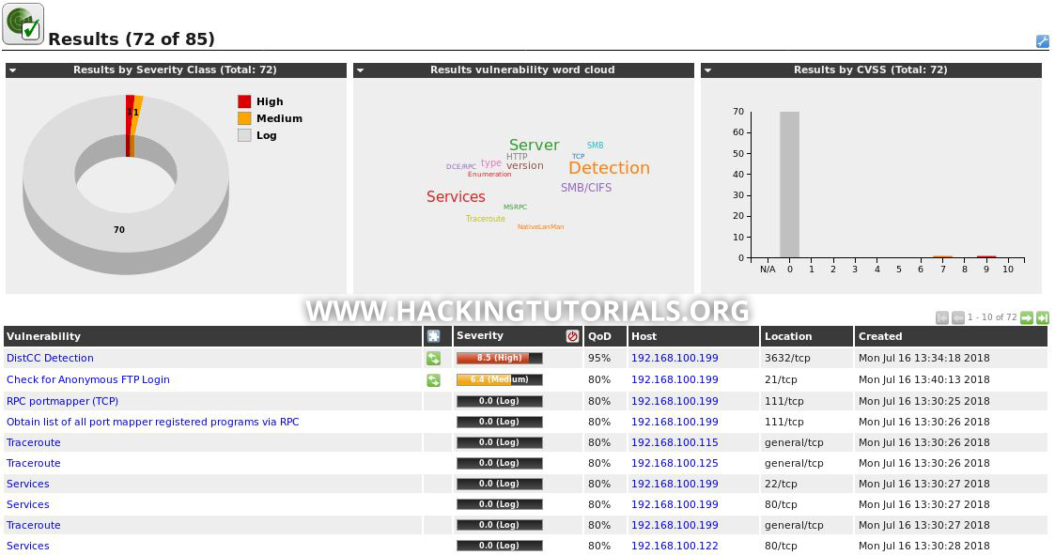Click the High entry in the pie chart legend

[270, 101]
